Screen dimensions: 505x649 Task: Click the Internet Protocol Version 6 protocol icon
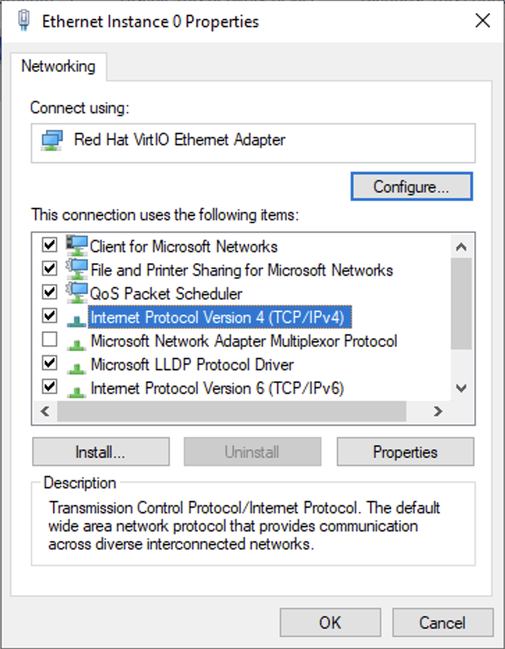tap(78, 387)
